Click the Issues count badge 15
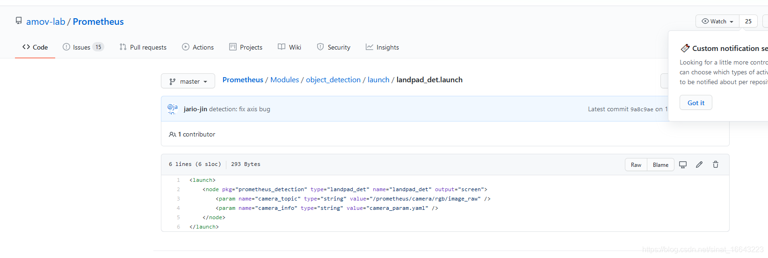The height and width of the screenshot is (258, 768). pyautogui.click(x=98, y=47)
